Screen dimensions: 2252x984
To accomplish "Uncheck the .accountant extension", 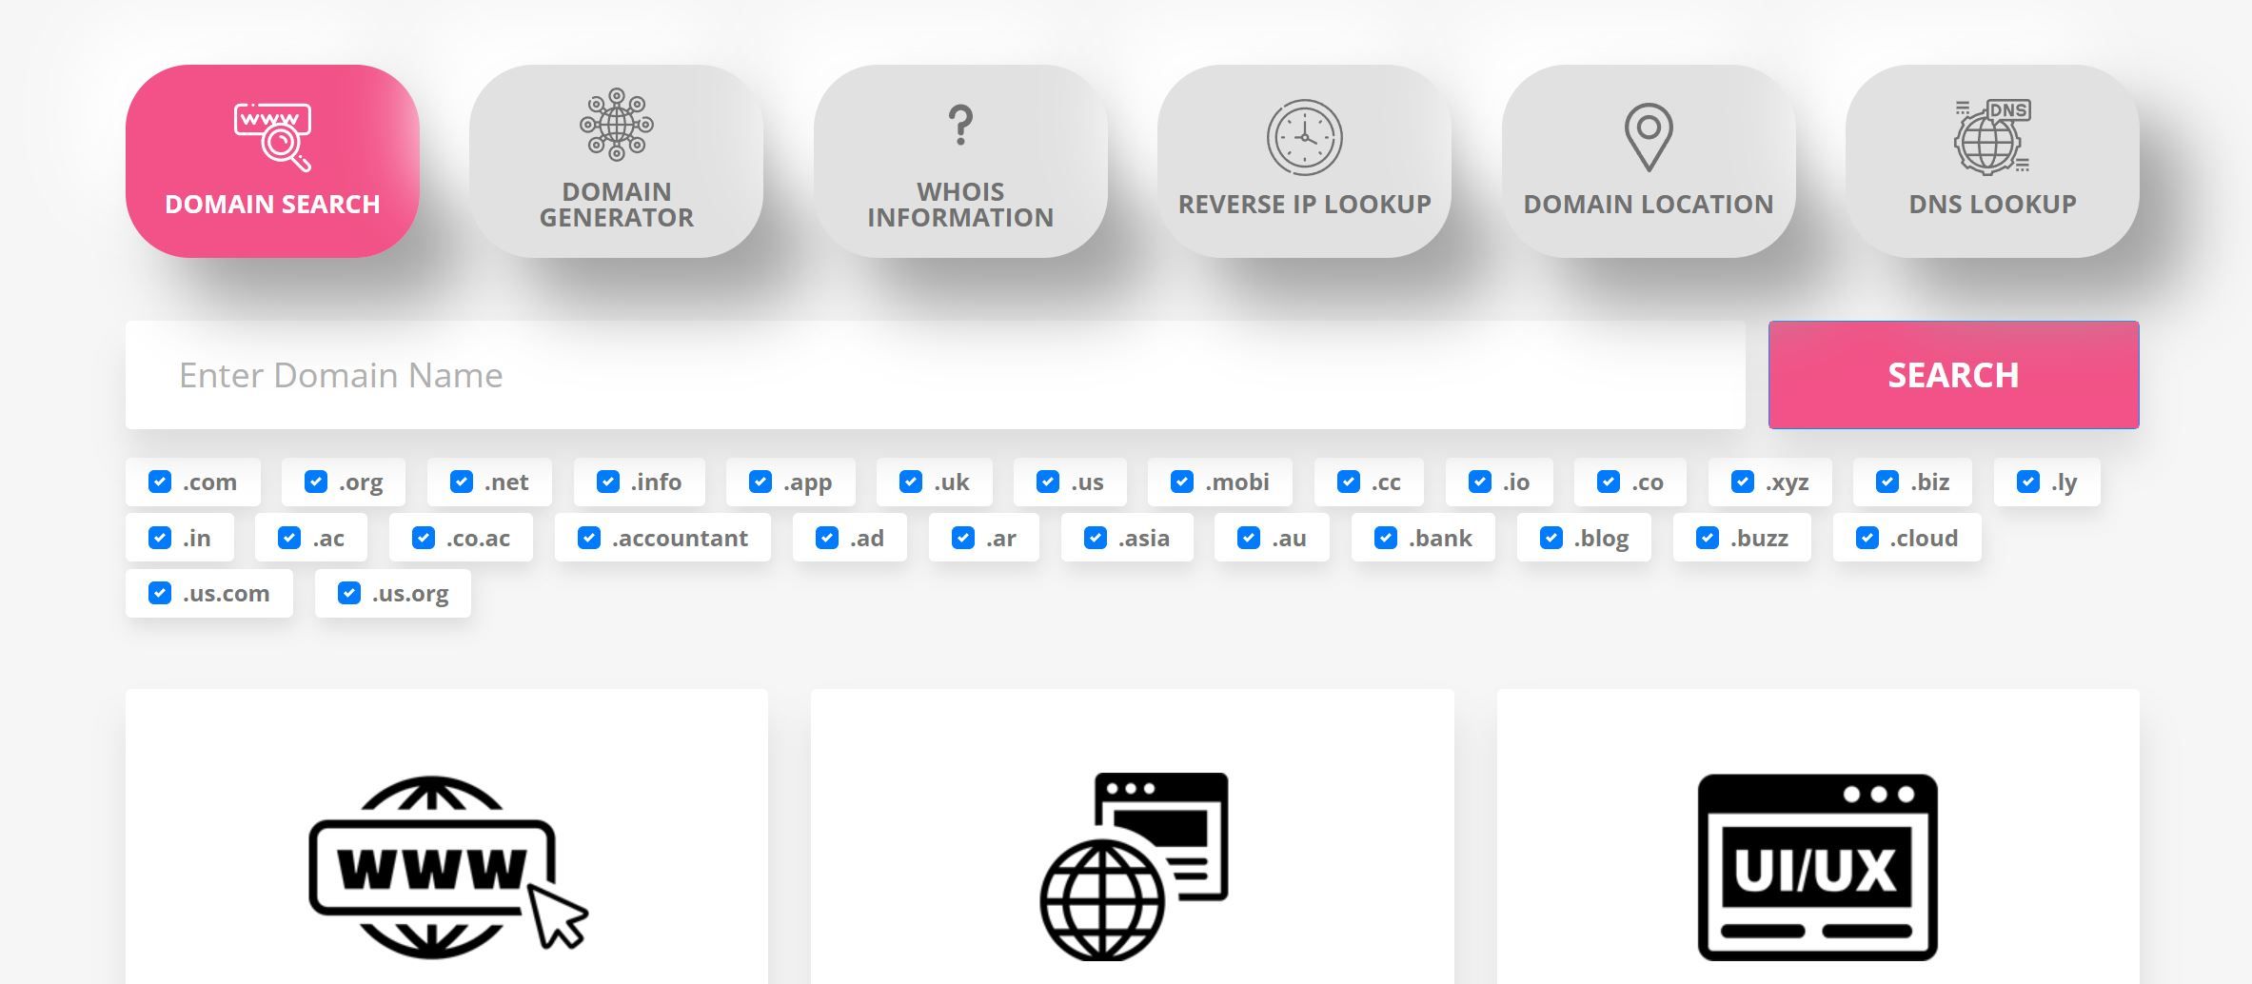I will click(589, 538).
